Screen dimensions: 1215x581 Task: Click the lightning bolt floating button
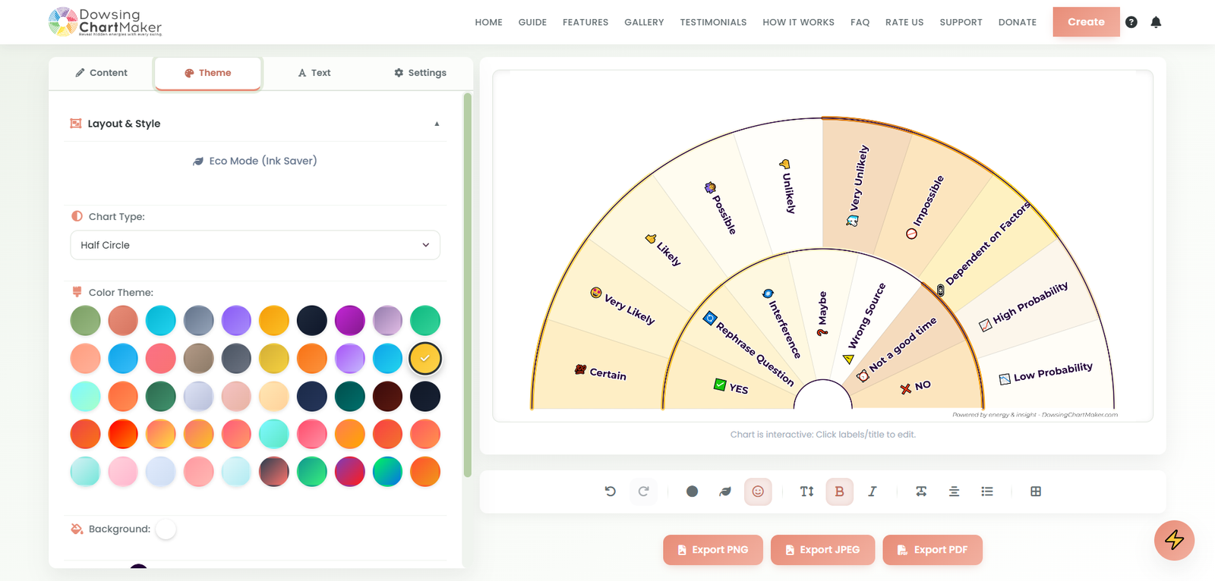[1174, 540]
